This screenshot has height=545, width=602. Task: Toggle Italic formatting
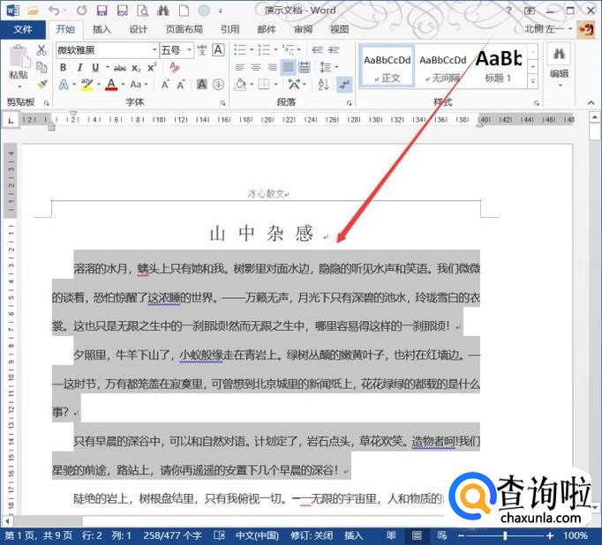[x=80, y=68]
